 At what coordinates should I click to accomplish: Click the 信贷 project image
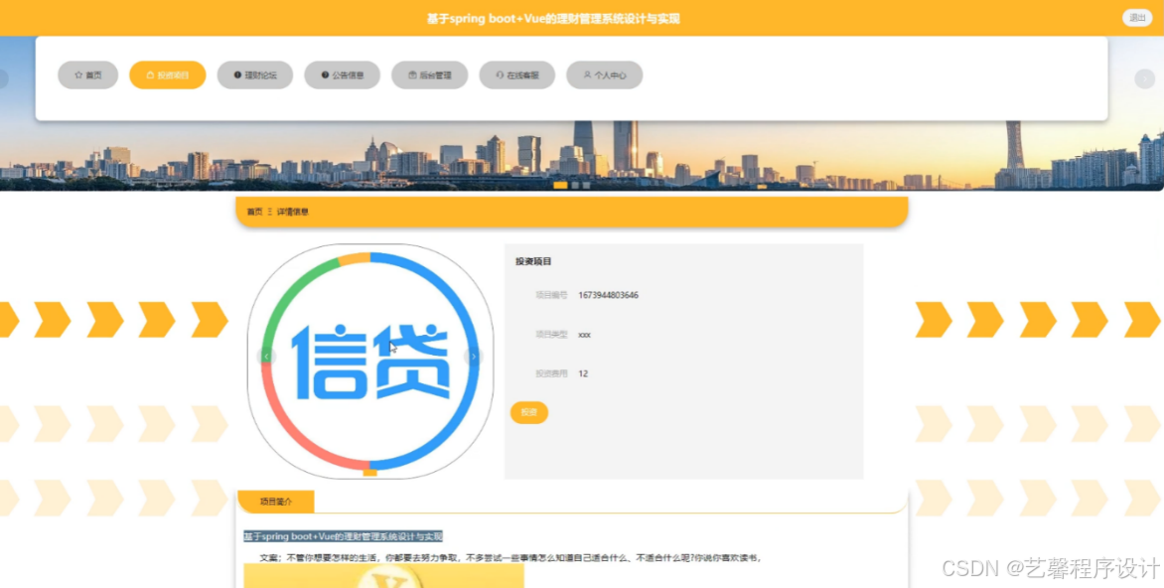[x=370, y=362]
